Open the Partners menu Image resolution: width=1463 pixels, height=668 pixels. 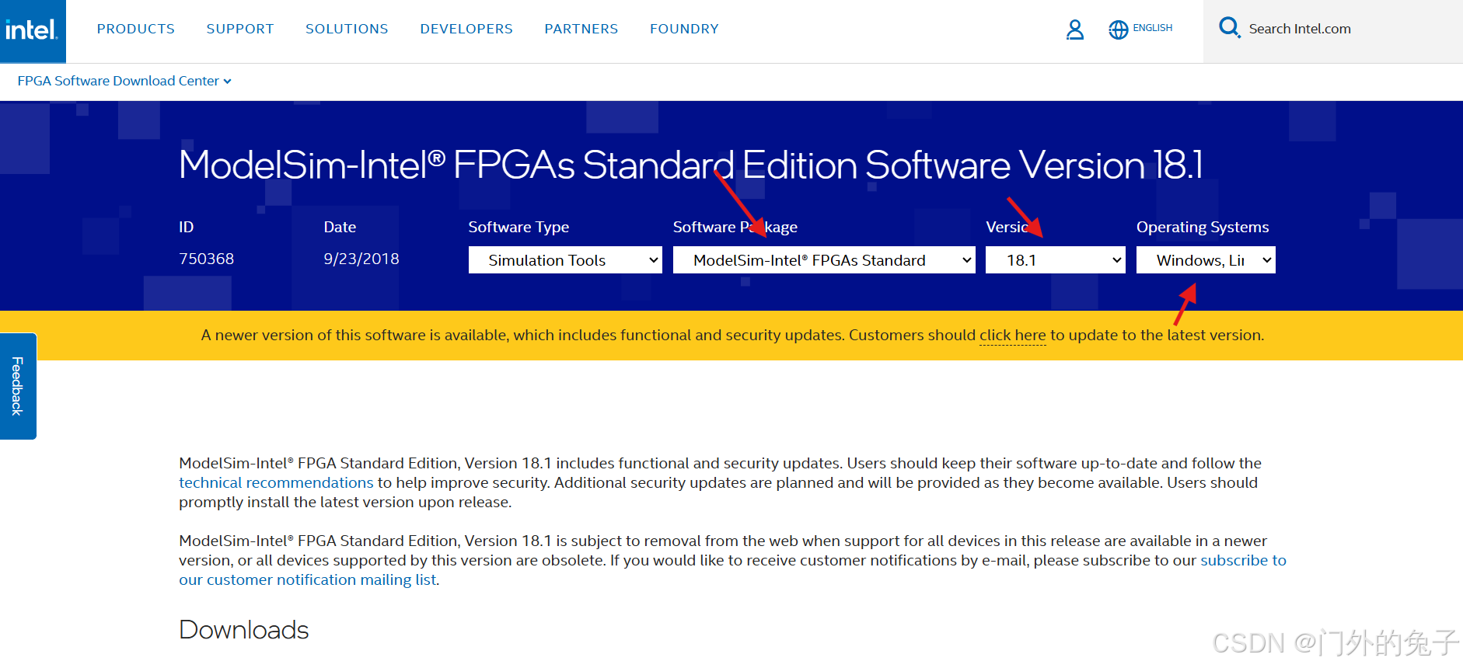coord(581,29)
